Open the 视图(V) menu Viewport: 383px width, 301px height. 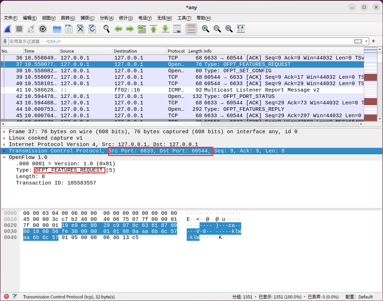49,18
